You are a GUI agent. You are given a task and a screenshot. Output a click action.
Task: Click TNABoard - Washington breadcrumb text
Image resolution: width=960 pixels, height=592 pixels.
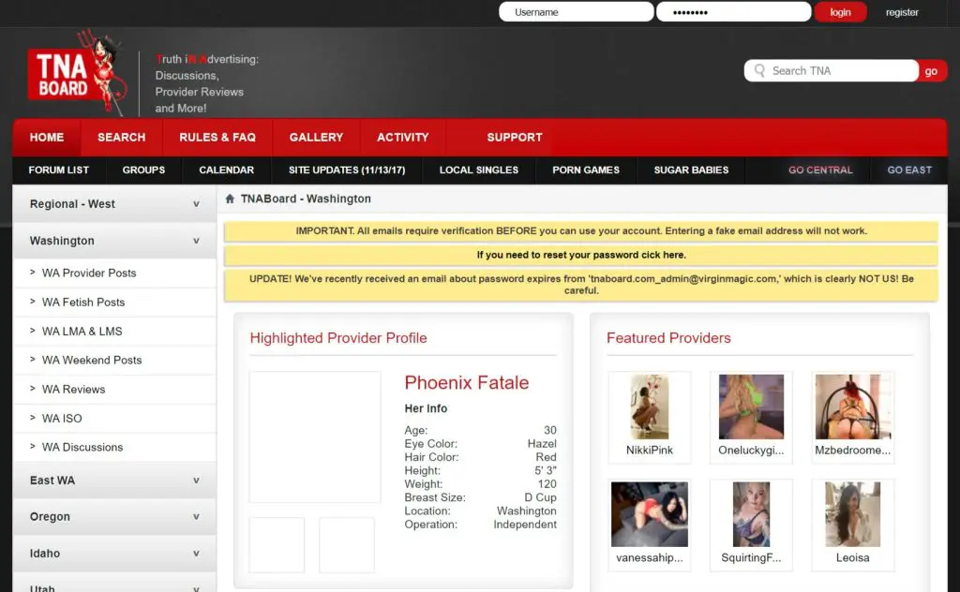(x=306, y=199)
